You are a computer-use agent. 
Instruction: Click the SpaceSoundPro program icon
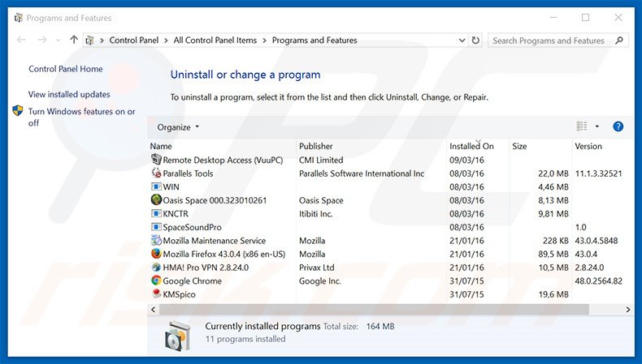point(156,227)
